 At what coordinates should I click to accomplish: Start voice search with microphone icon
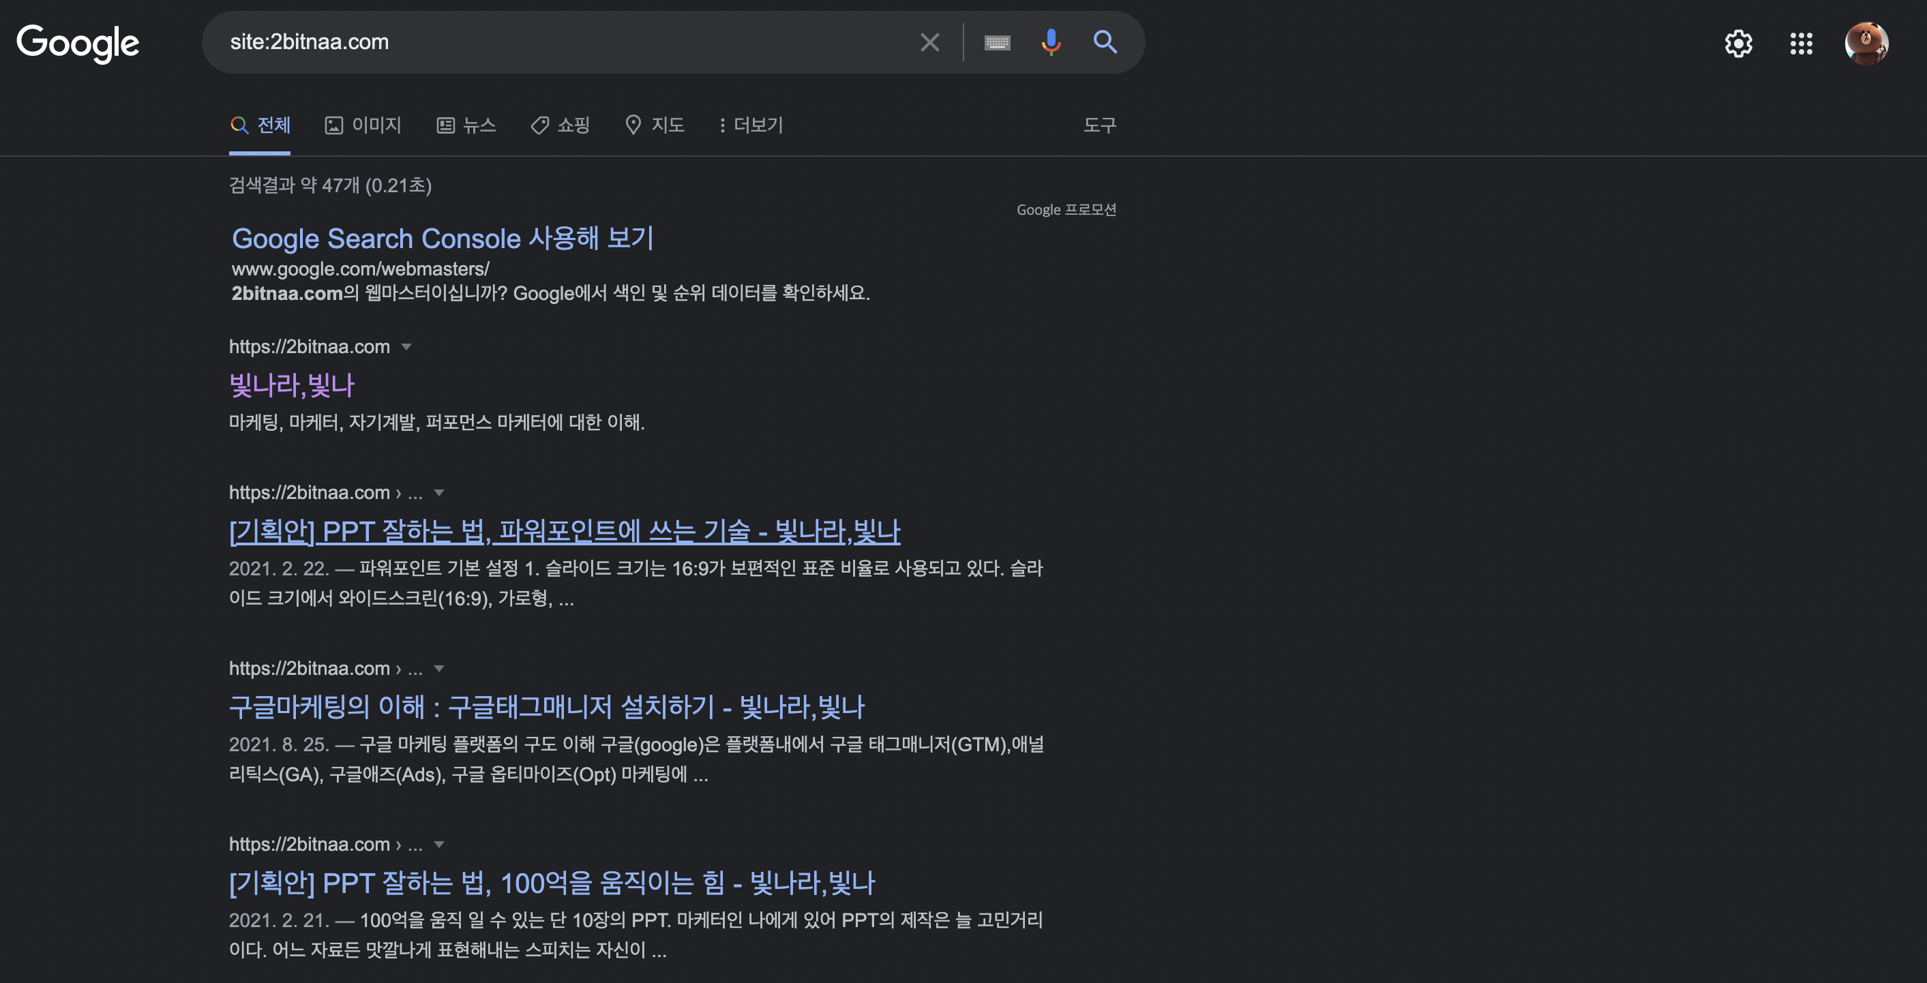1050,43
